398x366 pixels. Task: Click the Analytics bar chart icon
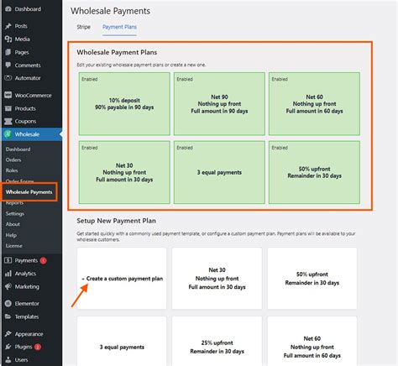pyautogui.click(x=8, y=274)
